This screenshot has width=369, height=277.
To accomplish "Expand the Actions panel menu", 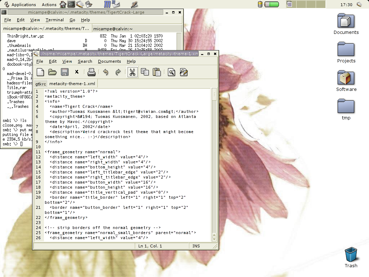I will (x=49, y=5).
